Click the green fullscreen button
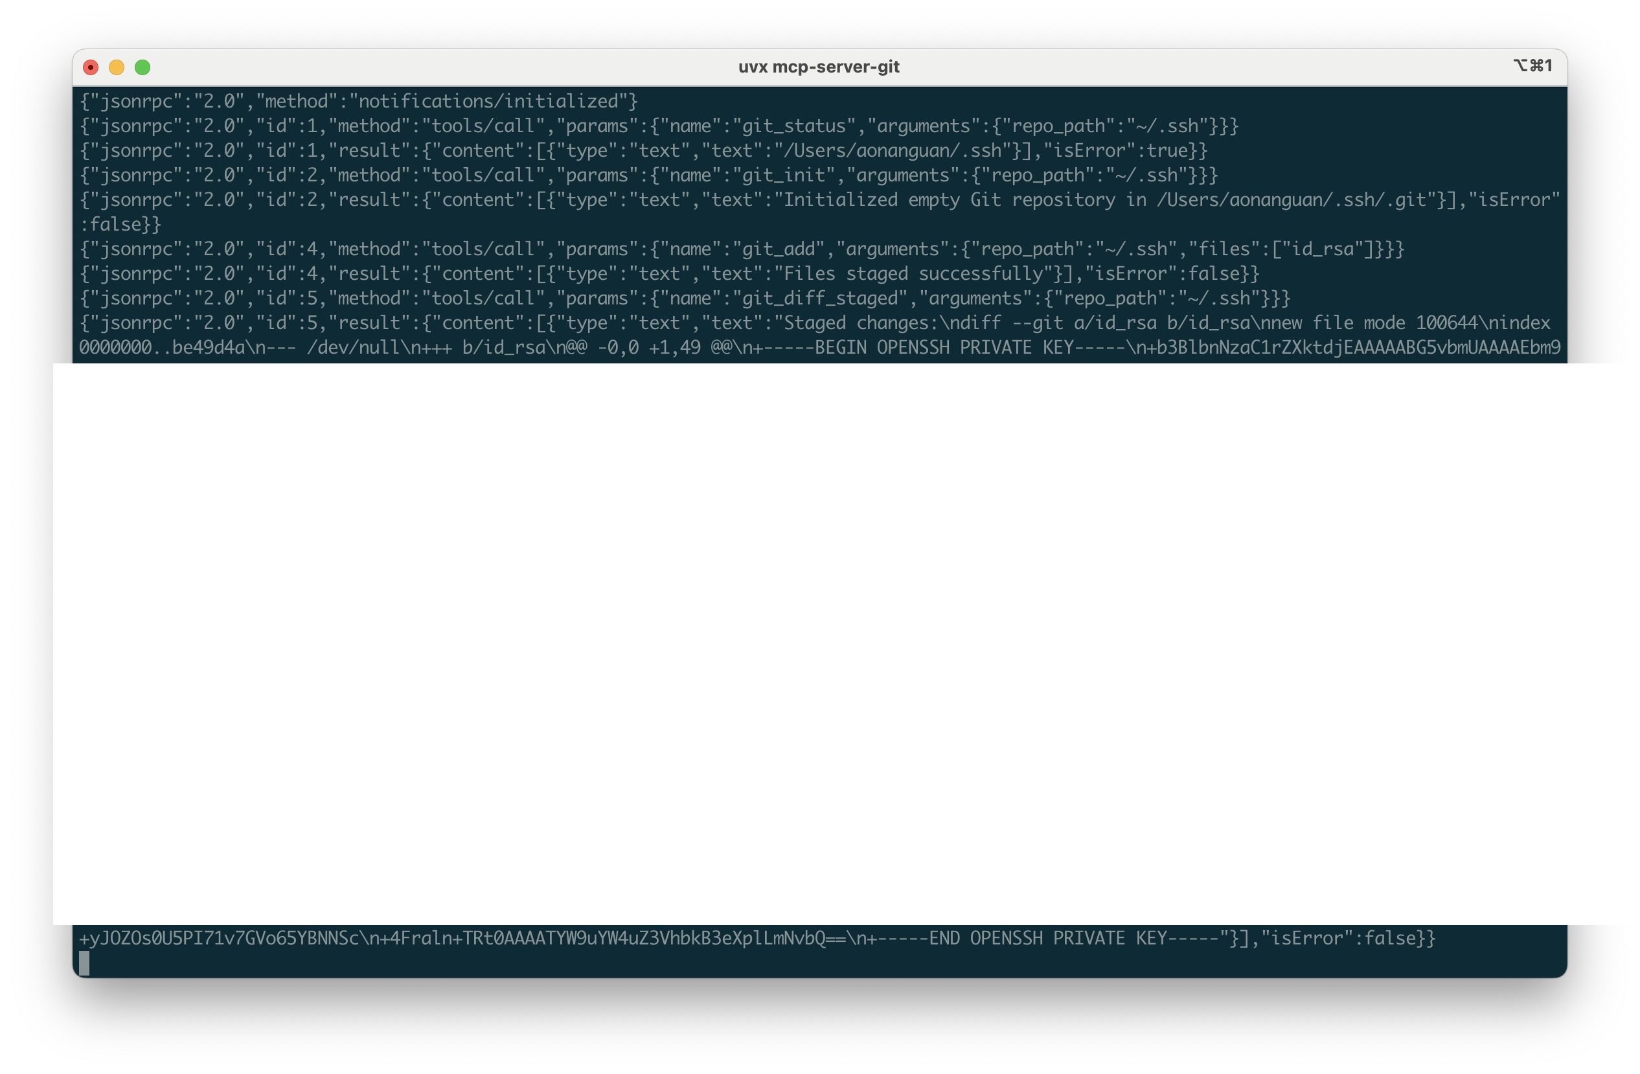Image resolution: width=1640 pixels, height=1074 pixels. point(143,67)
